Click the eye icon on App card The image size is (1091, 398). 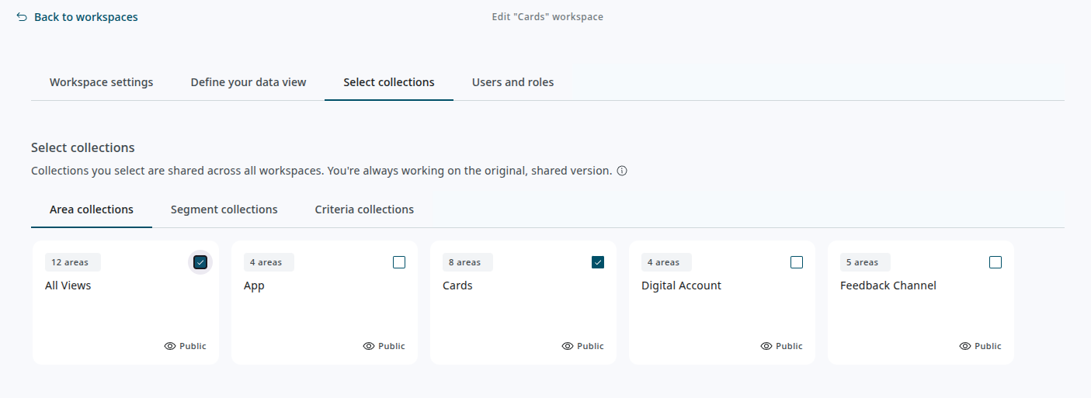(369, 346)
